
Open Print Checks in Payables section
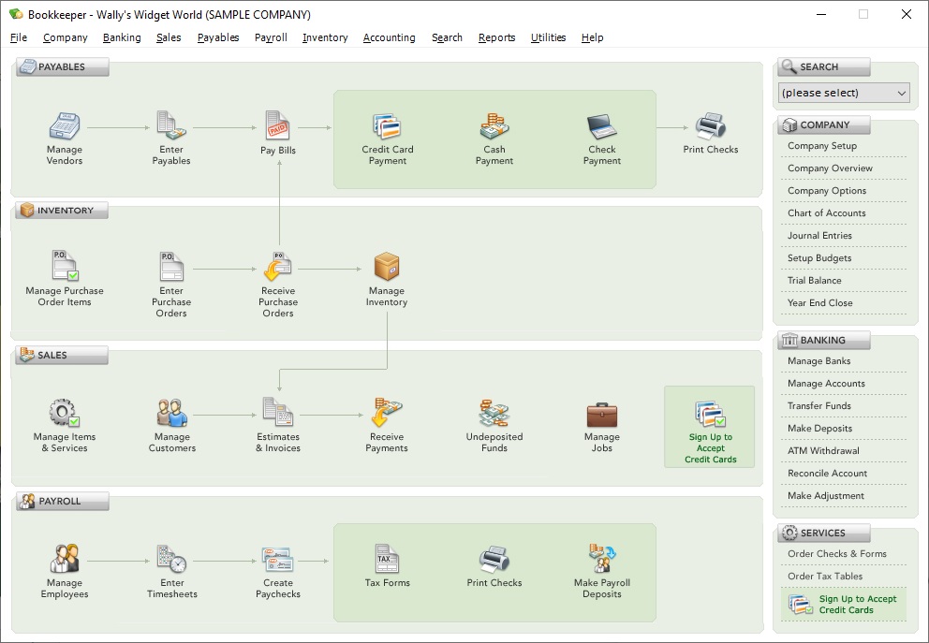coord(710,126)
